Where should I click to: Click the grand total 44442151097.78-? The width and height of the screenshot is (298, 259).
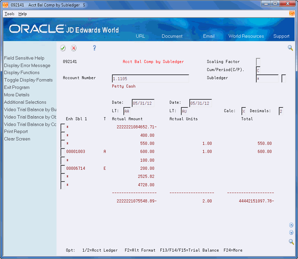point(256,201)
